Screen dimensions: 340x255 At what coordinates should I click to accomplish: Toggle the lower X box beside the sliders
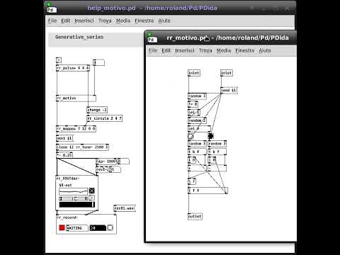pyautogui.click(x=91, y=198)
